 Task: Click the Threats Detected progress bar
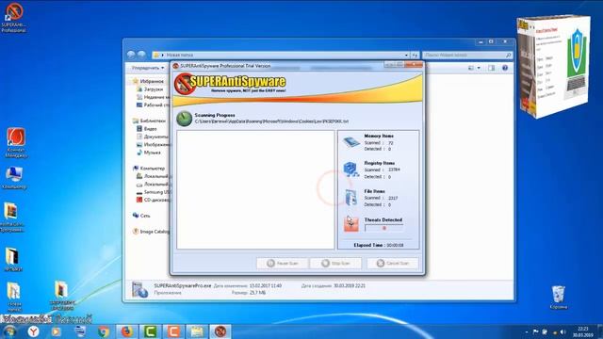[383, 228]
